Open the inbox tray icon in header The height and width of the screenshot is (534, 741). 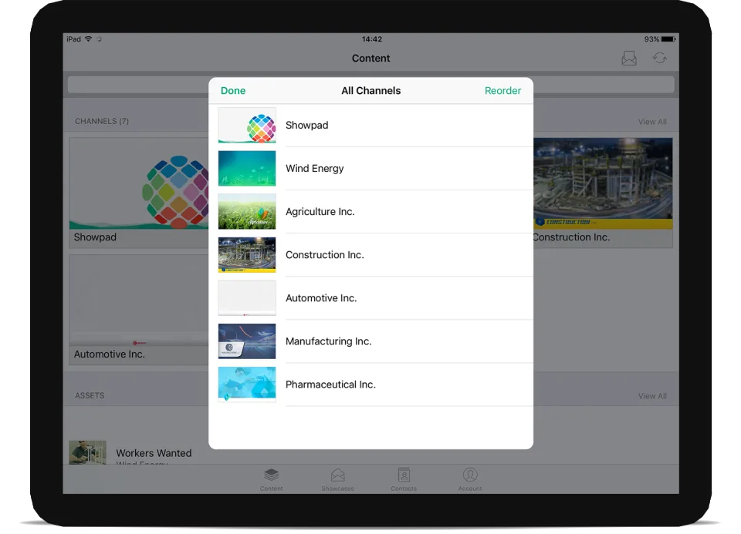point(628,58)
